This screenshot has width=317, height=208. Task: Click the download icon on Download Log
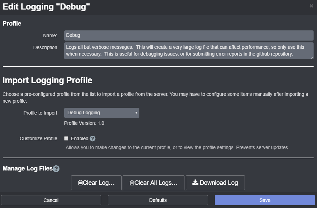(195, 182)
